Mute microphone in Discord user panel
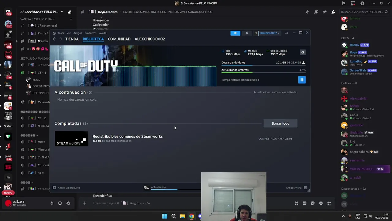This screenshot has width=392, height=221. (52, 203)
